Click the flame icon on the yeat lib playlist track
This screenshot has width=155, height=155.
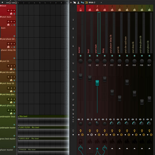[x=11, y=69]
